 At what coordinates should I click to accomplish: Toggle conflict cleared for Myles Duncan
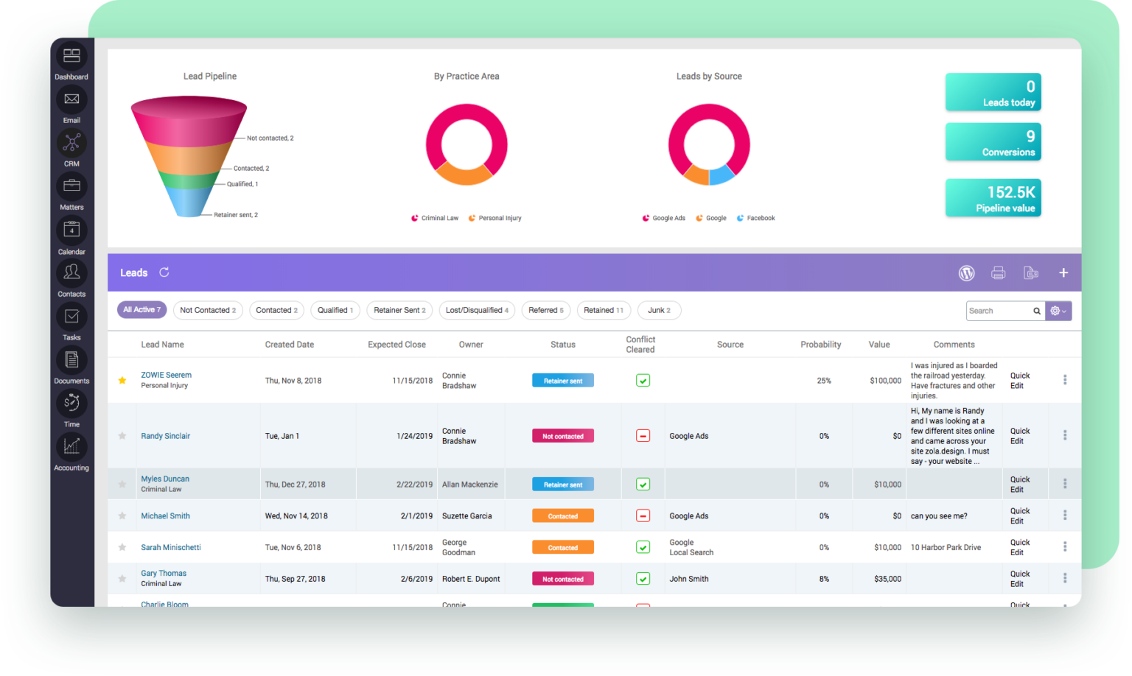pos(642,484)
